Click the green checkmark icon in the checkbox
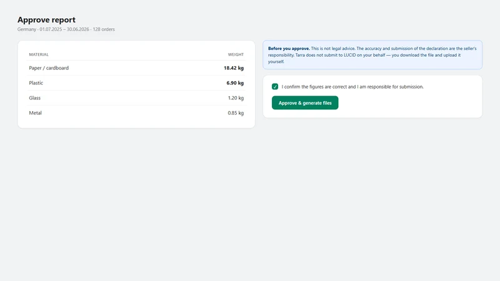 click(x=275, y=87)
